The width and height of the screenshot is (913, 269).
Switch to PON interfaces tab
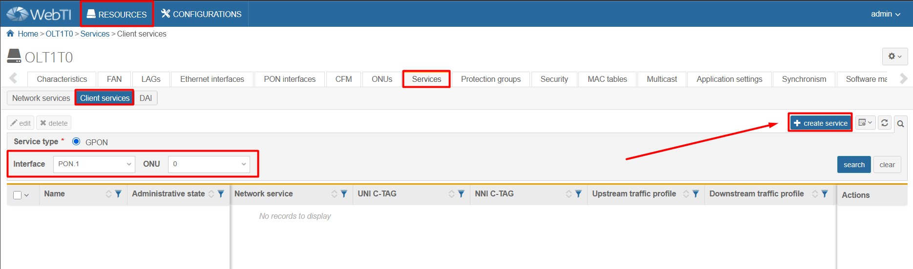click(x=289, y=79)
